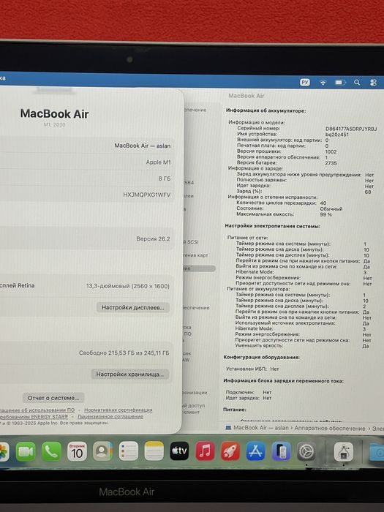This screenshot has height=512, width=384.
Task: Click 'Используемый источник электропитания:' row
Action: (x=301, y=323)
